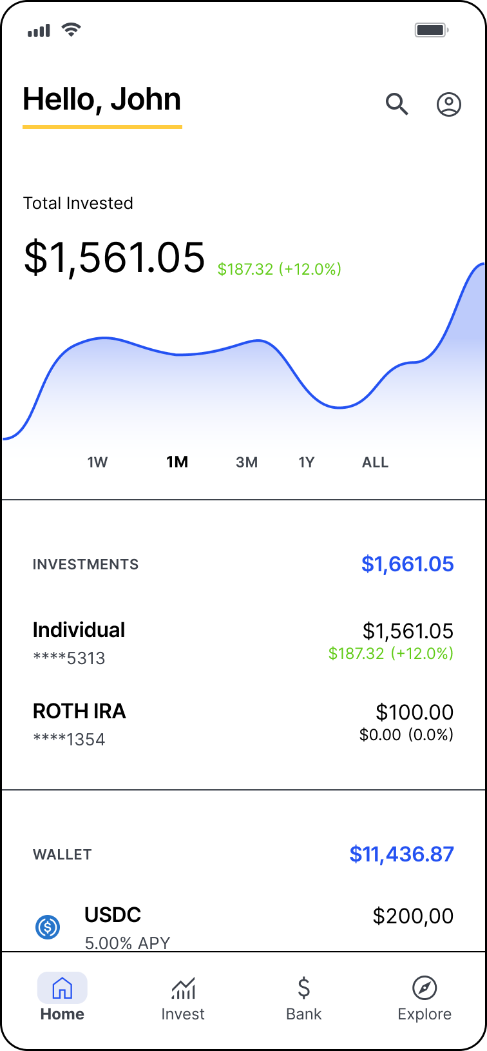Select the 1W chart range

click(x=97, y=462)
